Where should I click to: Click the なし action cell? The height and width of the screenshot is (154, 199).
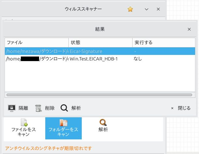coord(138,59)
